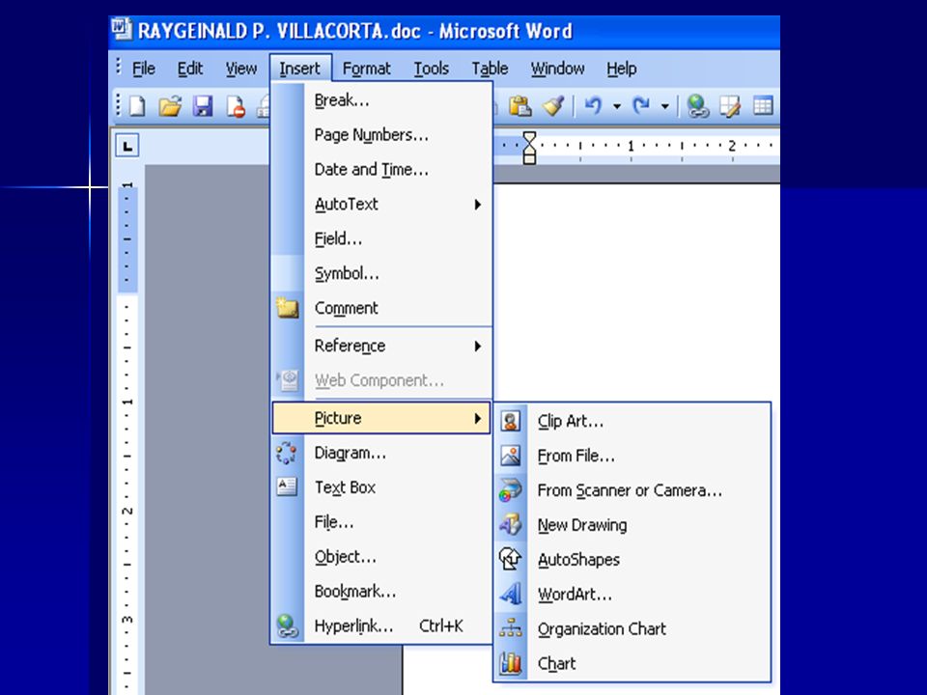927x695 pixels.
Task: Click the Standard toolbar move handle
Action: 118,106
